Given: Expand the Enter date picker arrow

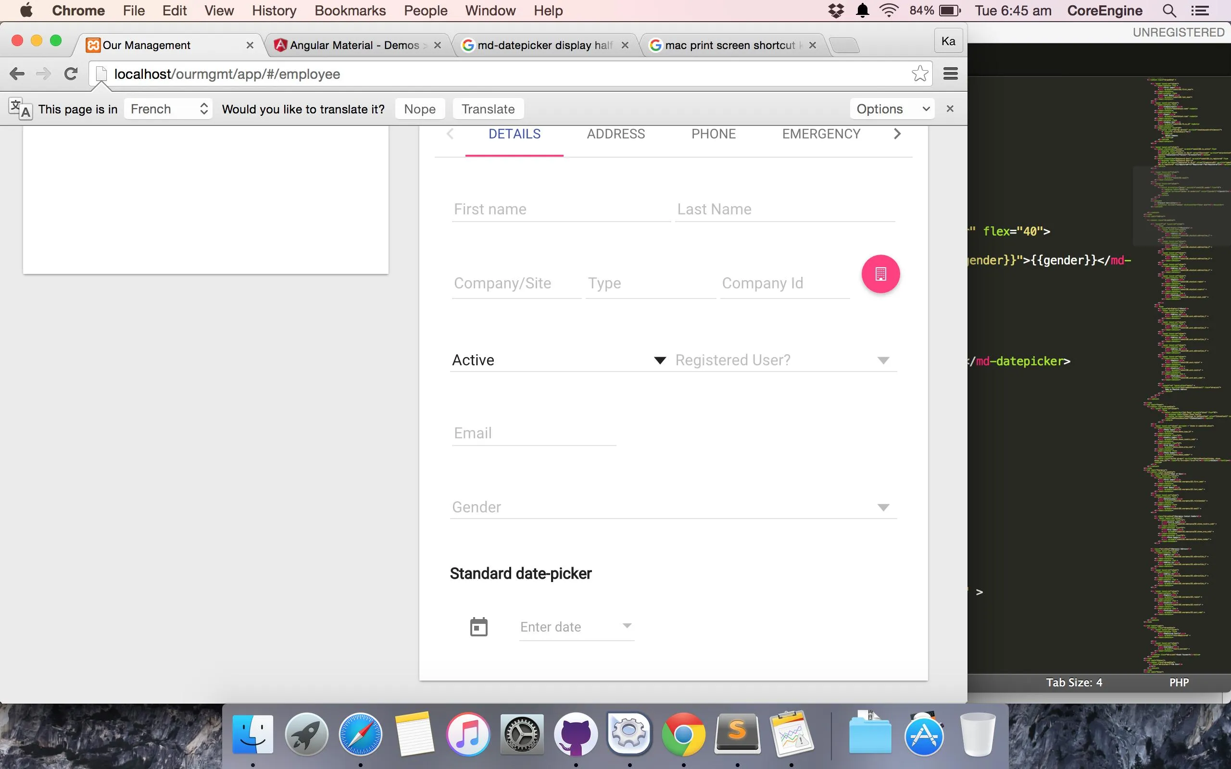Looking at the screenshot, I should (x=627, y=626).
